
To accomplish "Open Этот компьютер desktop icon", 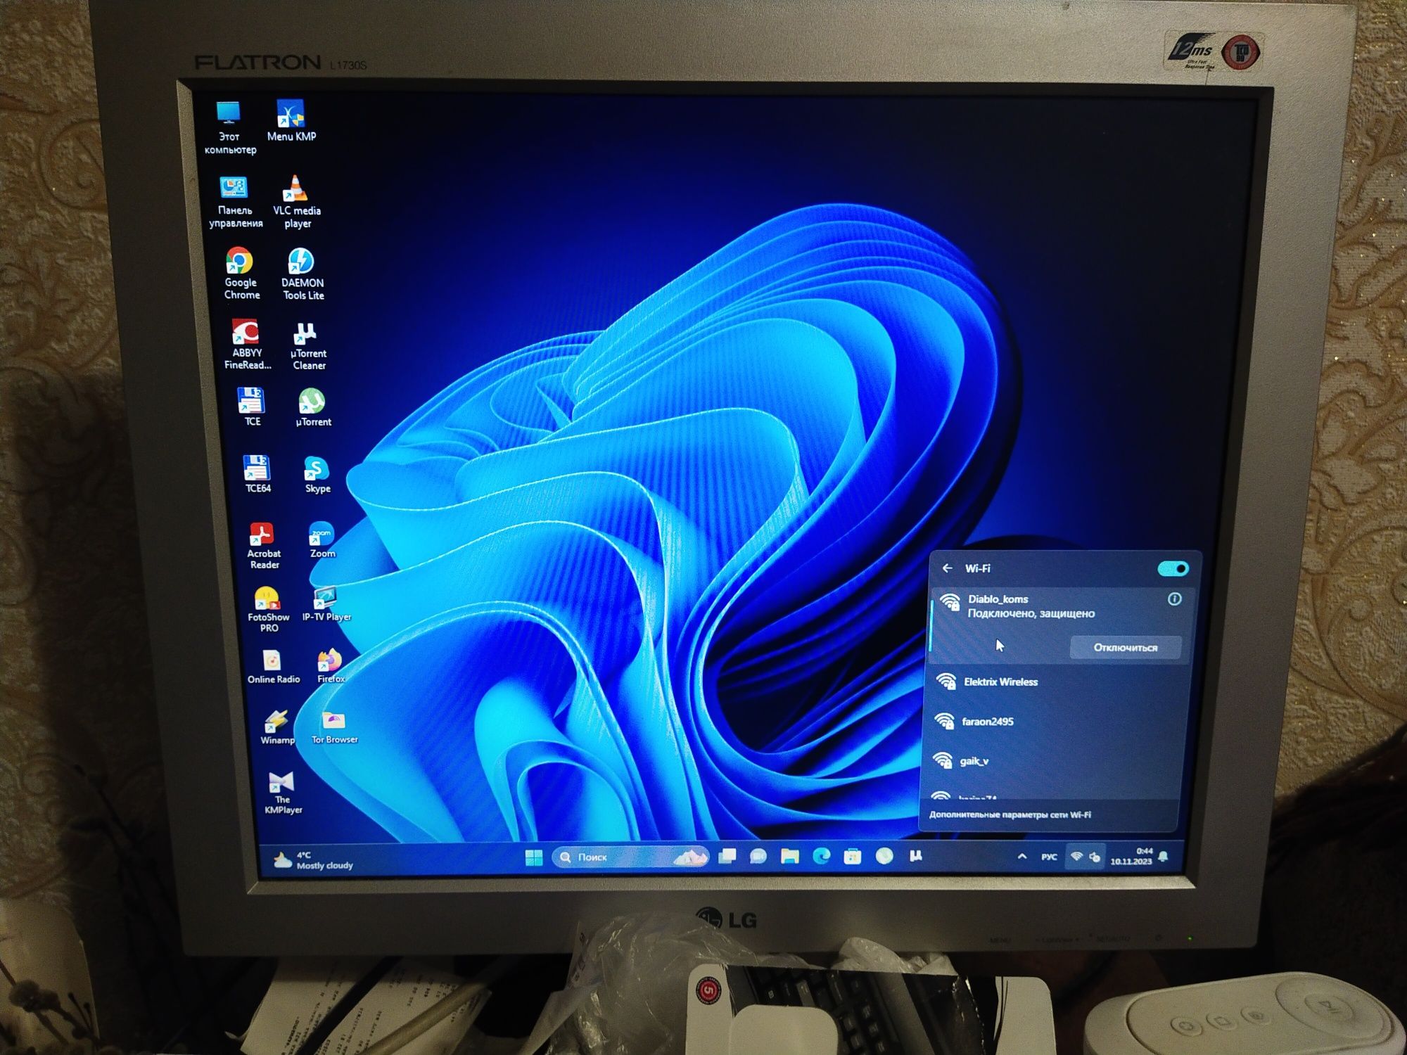I will coord(229,127).
